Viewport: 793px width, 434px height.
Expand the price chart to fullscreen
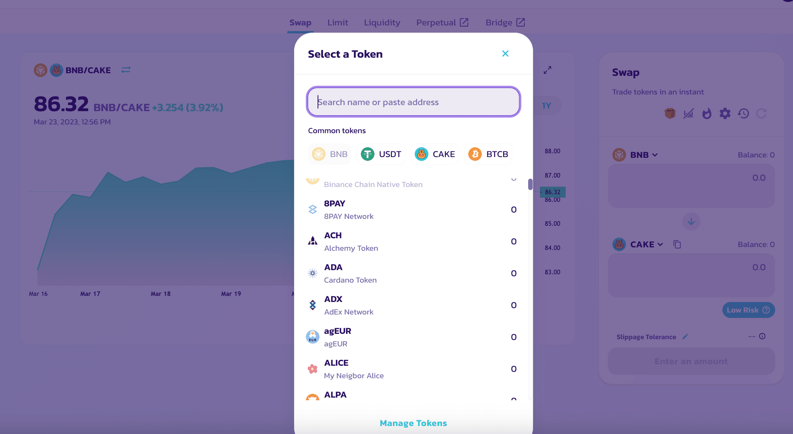(x=548, y=70)
